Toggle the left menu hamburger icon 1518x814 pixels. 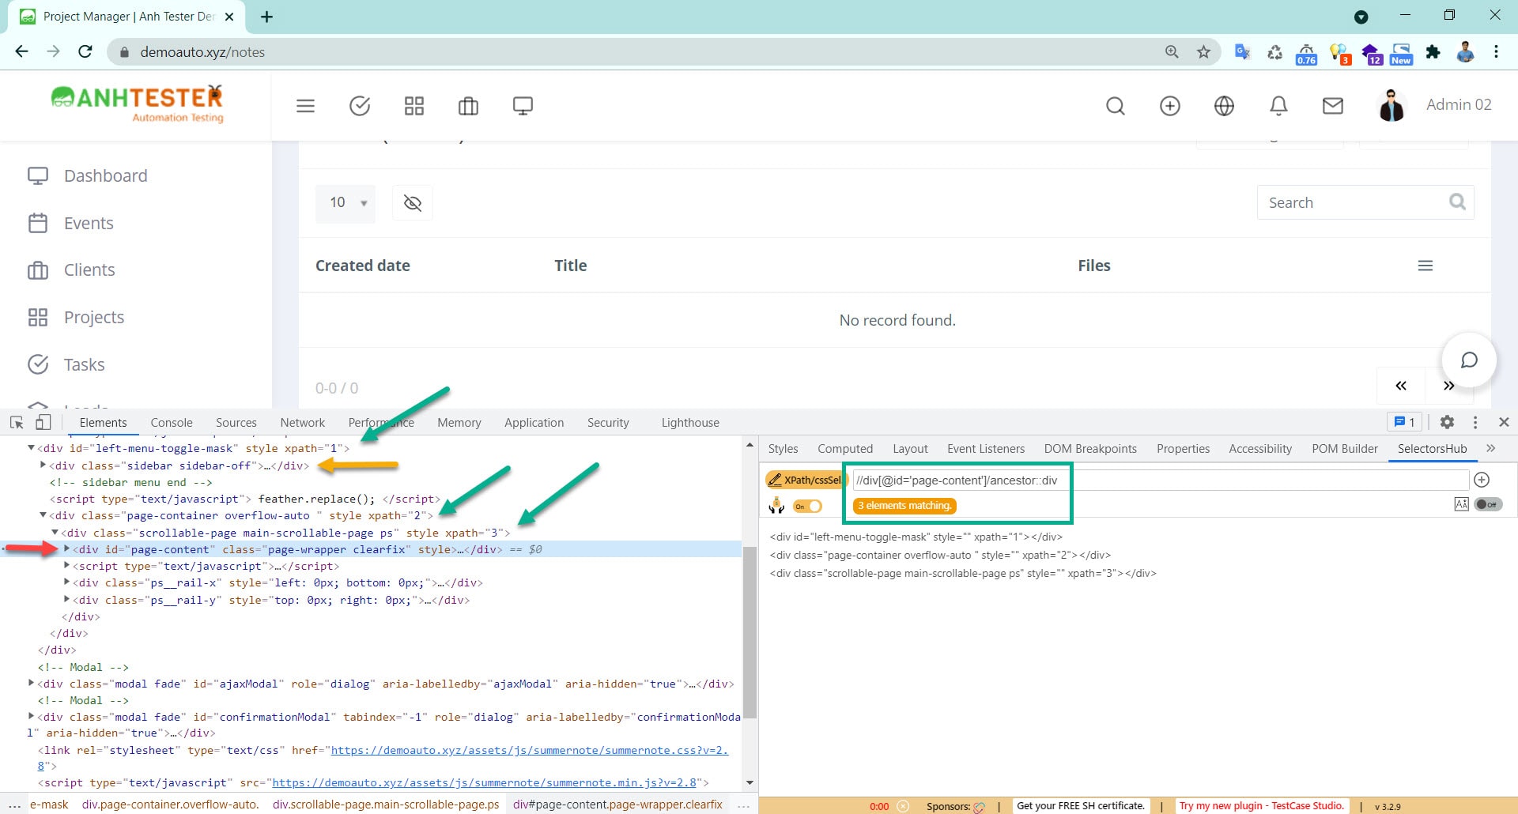click(x=305, y=106)
